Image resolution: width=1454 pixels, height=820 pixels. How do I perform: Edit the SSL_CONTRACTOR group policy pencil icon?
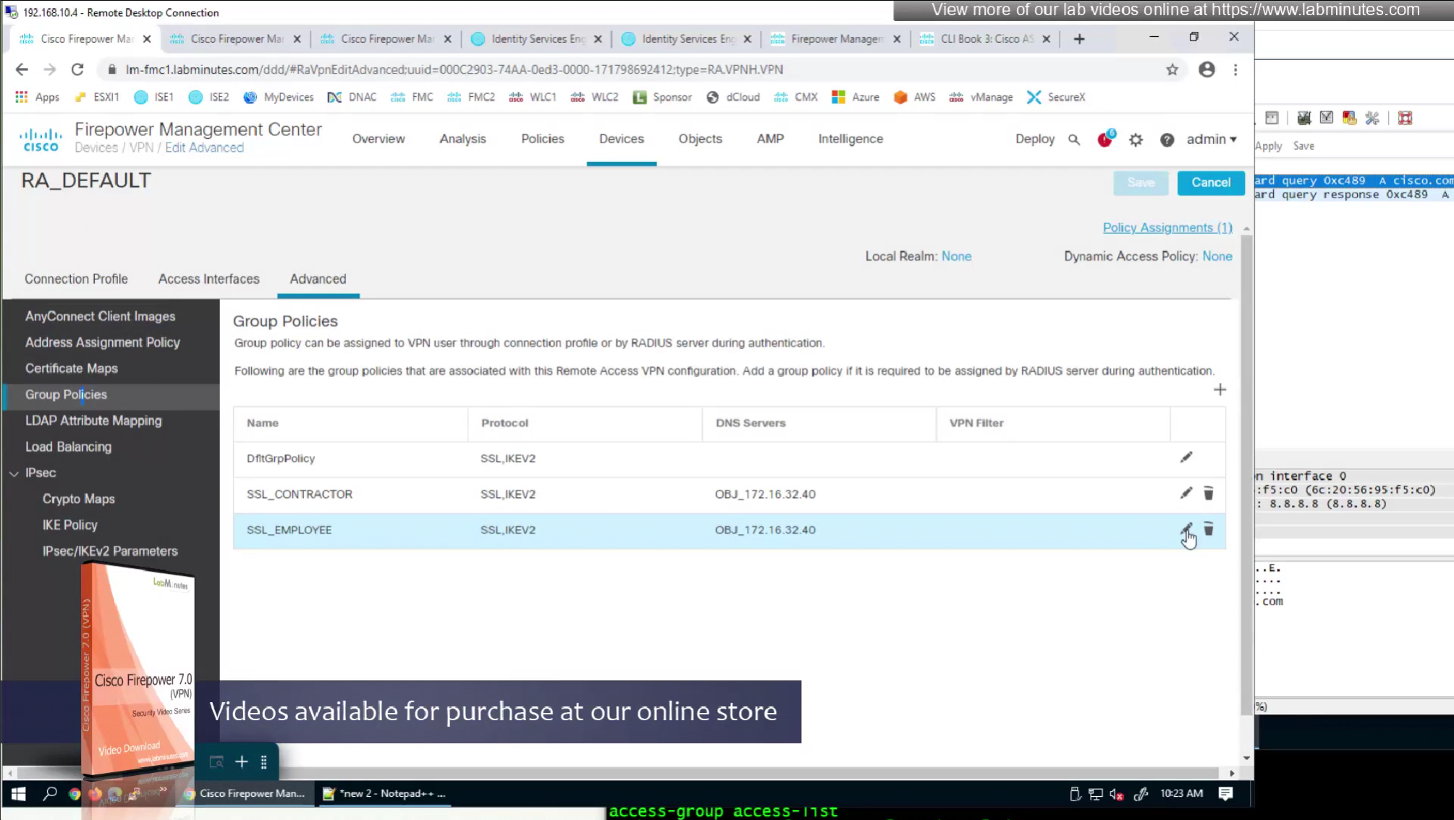coord(1185,494)
